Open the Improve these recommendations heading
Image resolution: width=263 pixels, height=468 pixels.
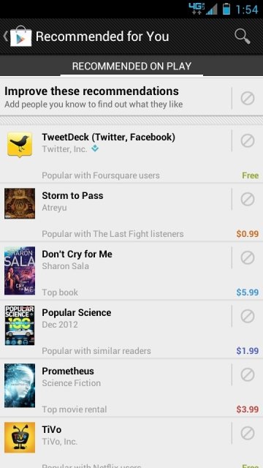[x=91, y=91]
